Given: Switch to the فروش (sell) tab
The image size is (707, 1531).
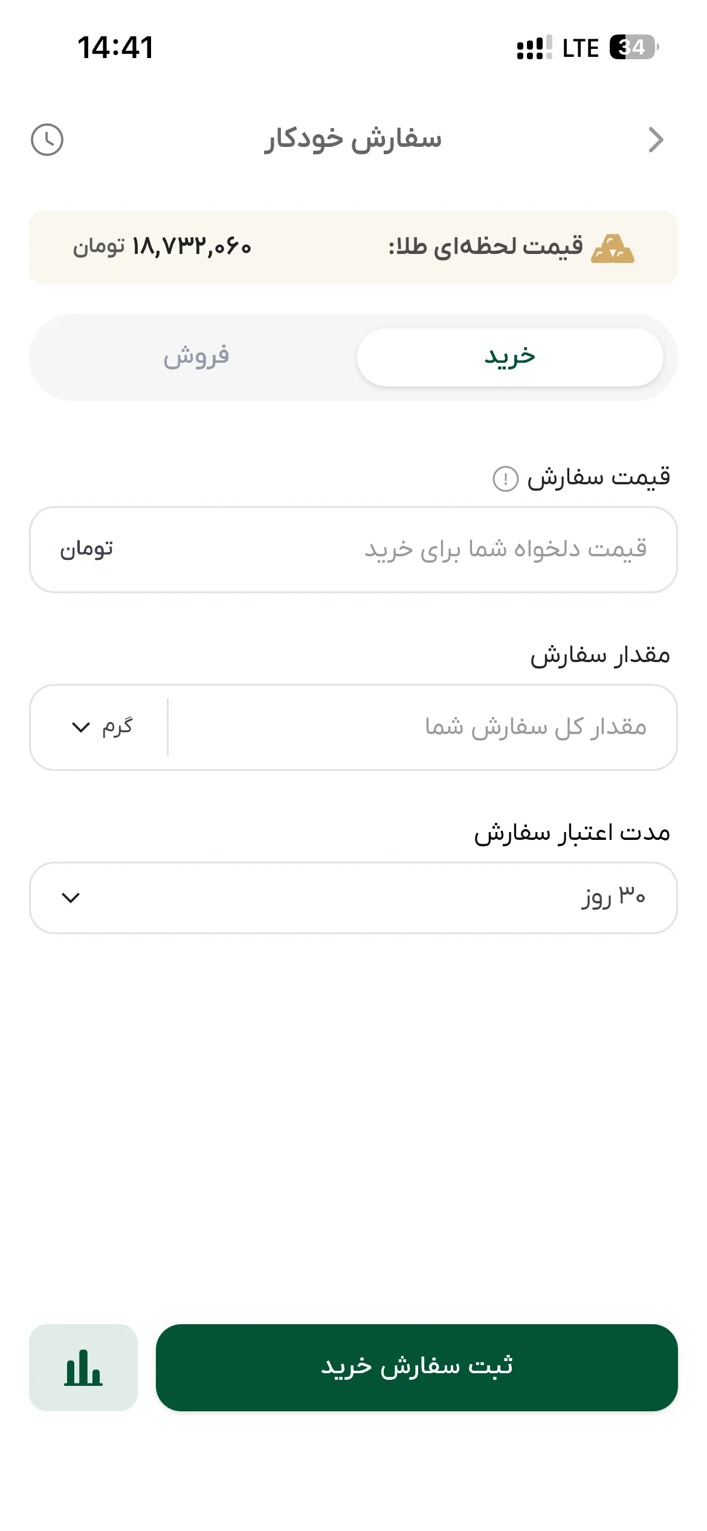Looking at the screenshot, I should 196,357.
